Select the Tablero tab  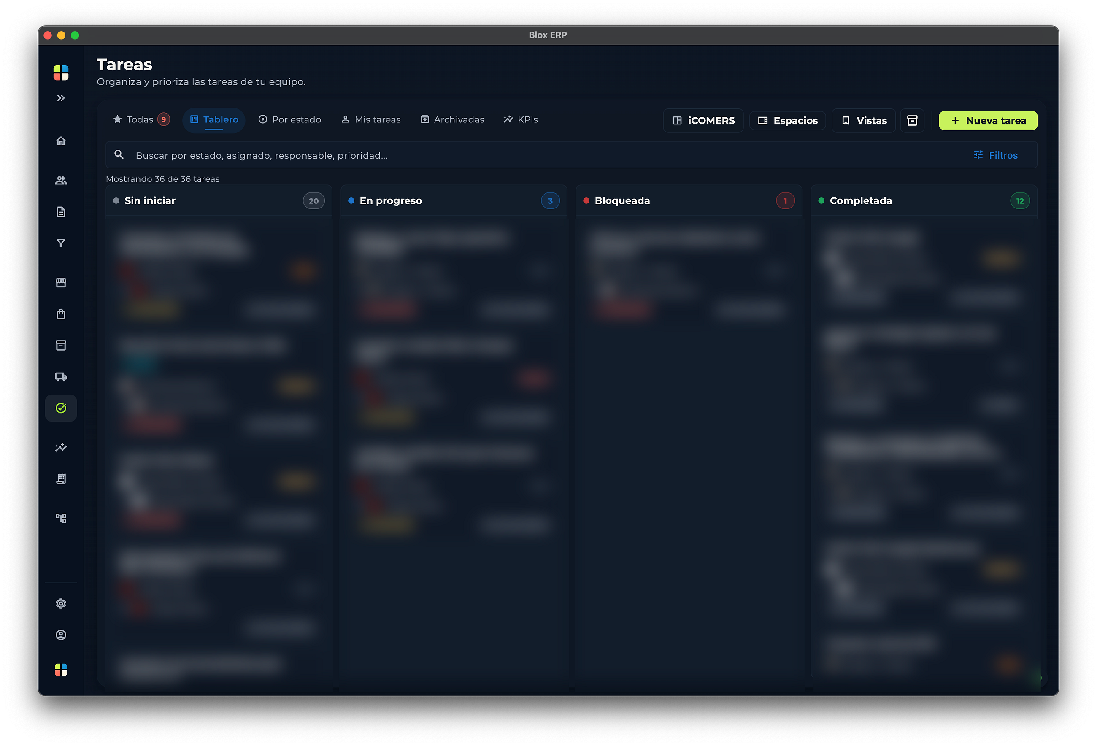tap(214, 120)
